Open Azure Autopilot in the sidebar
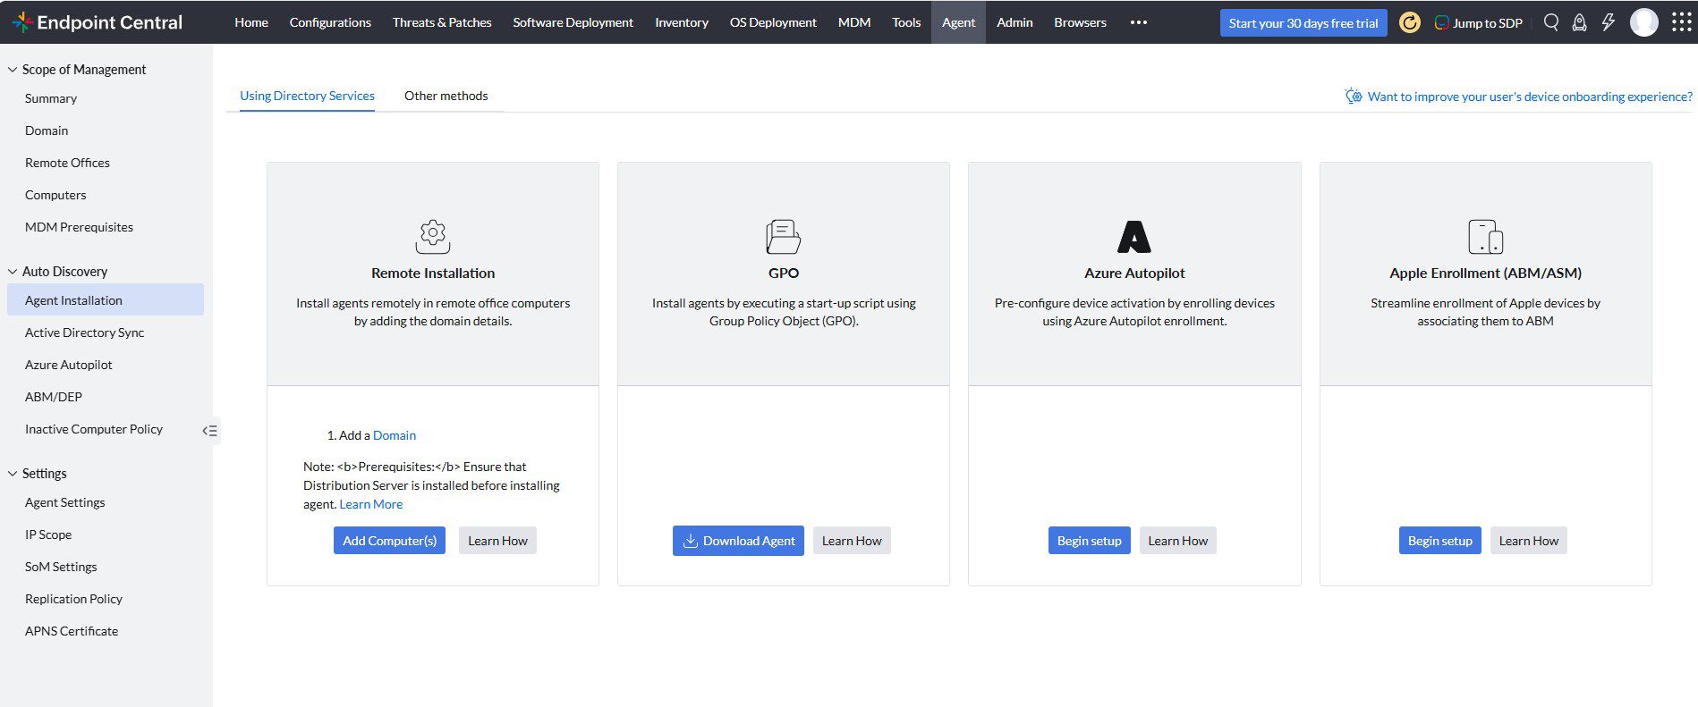 click(69, 365)
